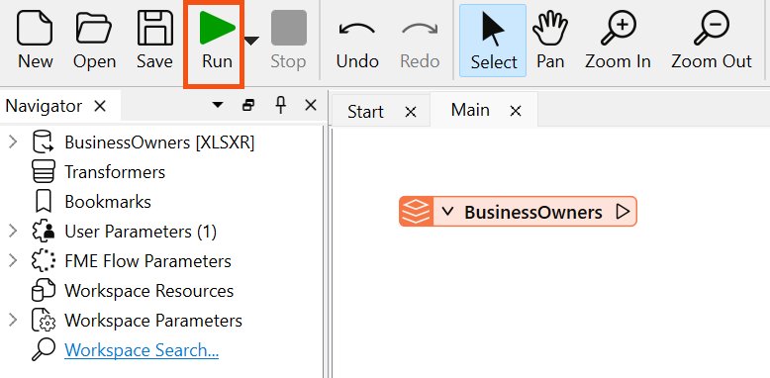Image resolution: width=770 pixels, height=378 pixels.
Task: Save the workspace with floppy icon
Action: (154, 41)
